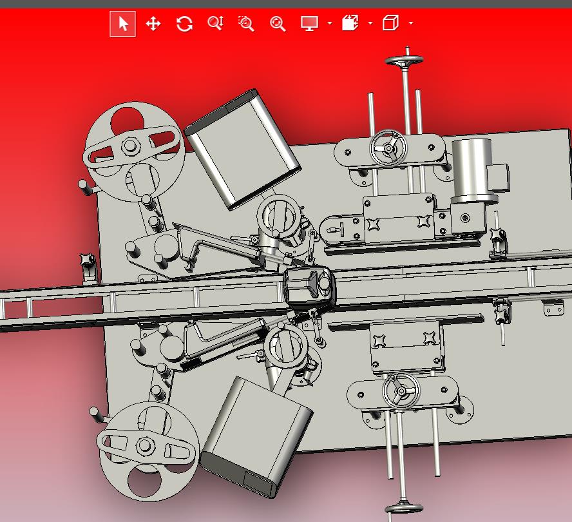Choose the zoom window tool
The image size is (572, 522).
246,24
